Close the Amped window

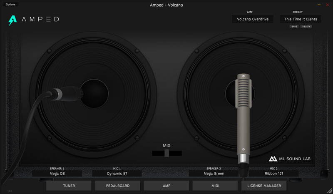point(328,5)
